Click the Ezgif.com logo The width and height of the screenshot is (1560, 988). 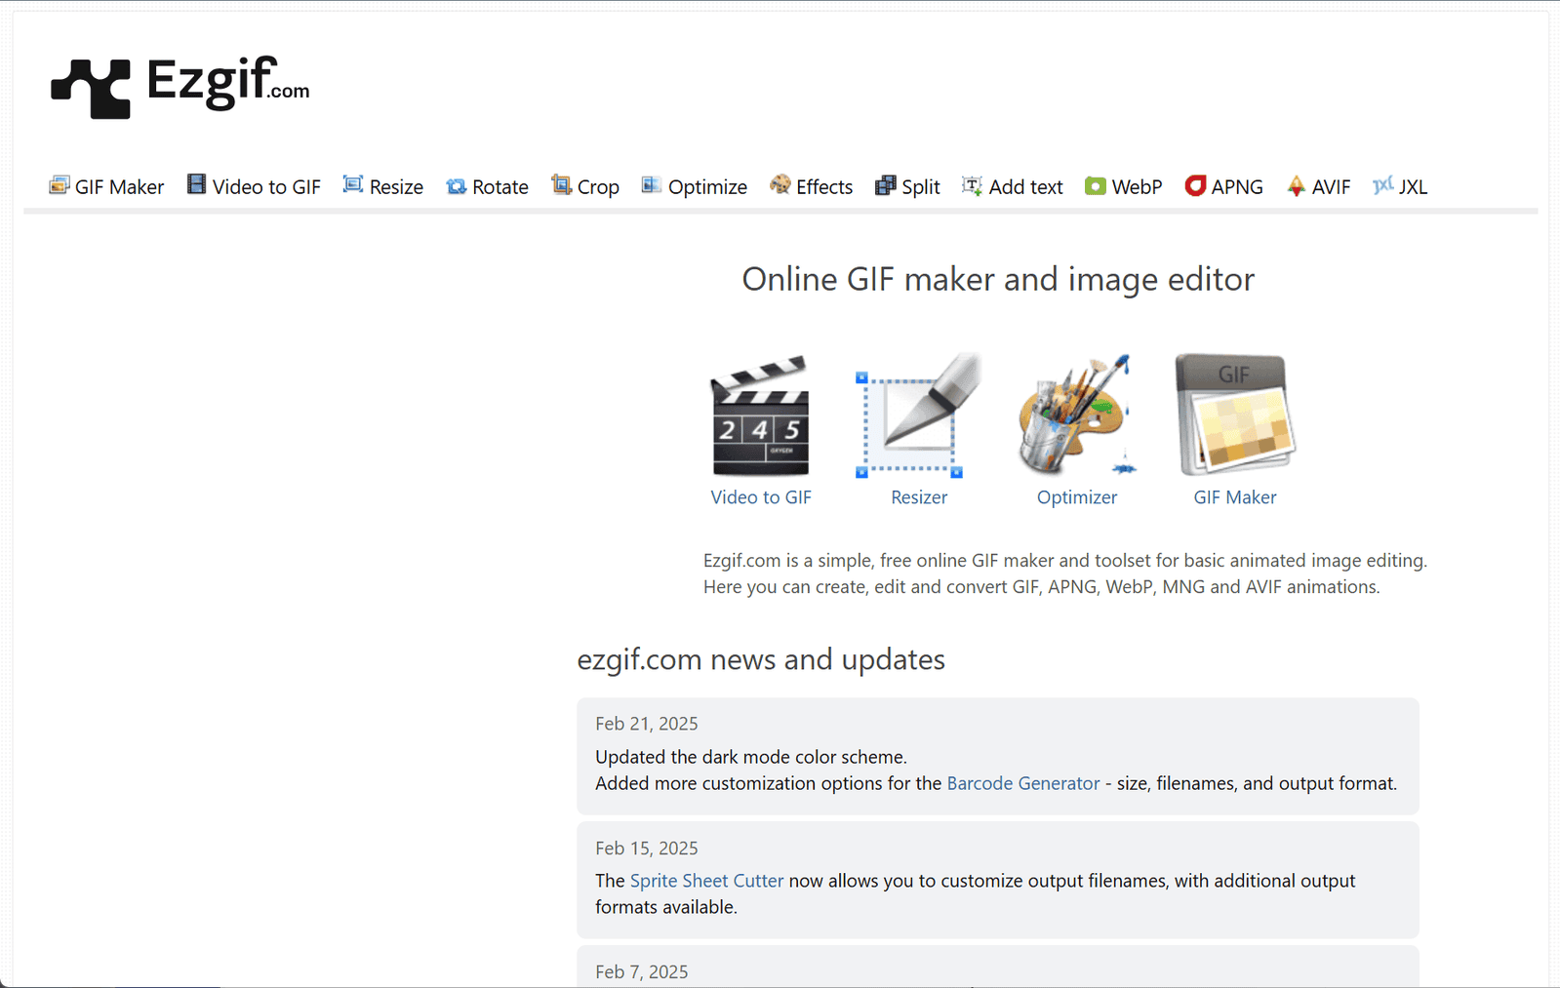click(x=180, y=86)
